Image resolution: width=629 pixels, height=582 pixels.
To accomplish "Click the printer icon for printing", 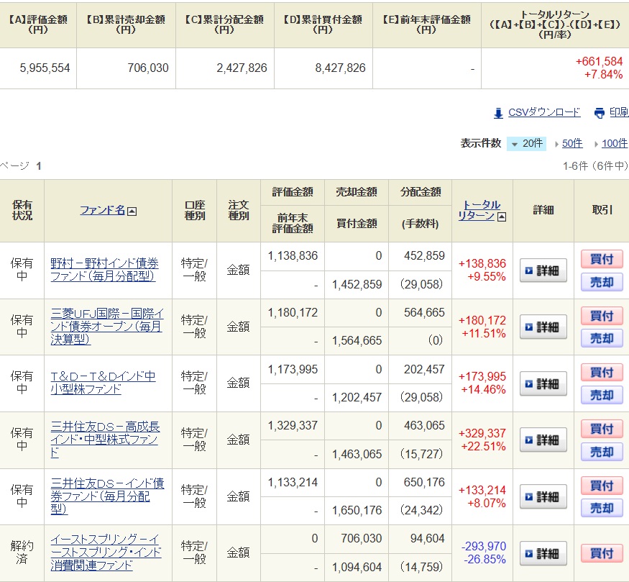I will point(600,113).
